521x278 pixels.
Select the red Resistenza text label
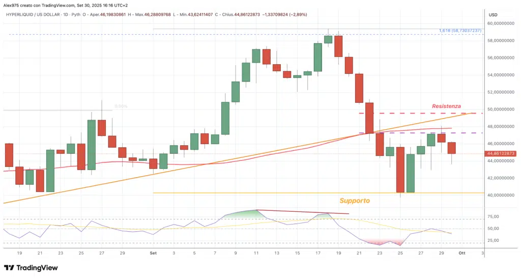pyautogui.click(x=446, y=106)
